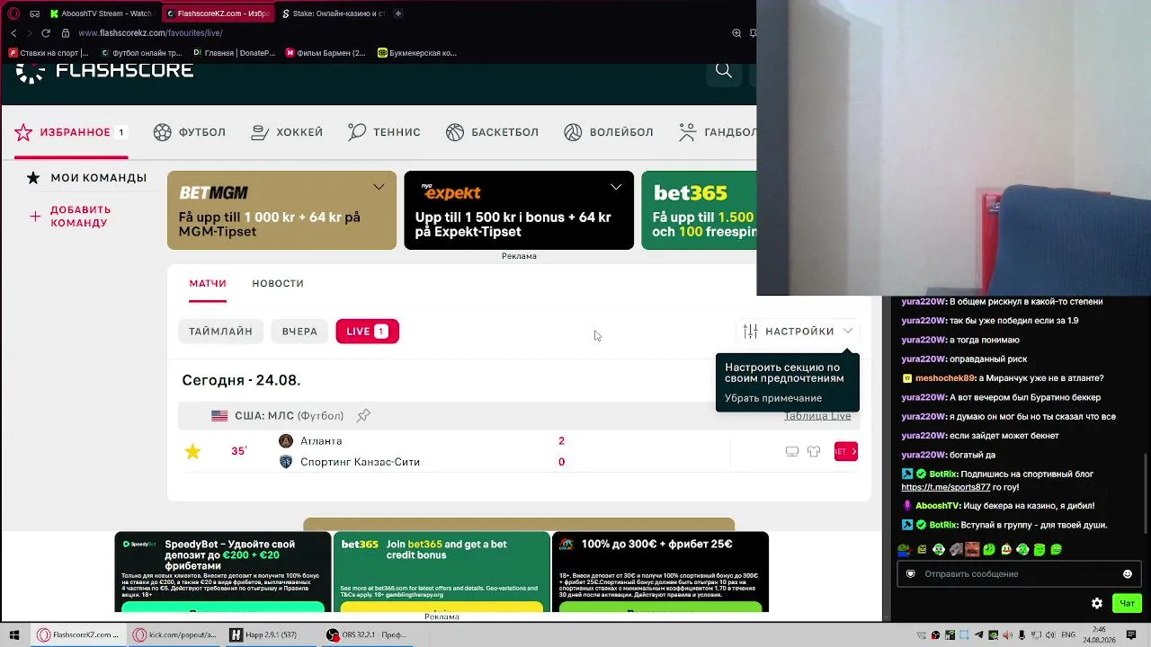Viewport: 1151px width, 647px height.
Task: Open the bet365 Få upp till advert
Action: [699, 210]
